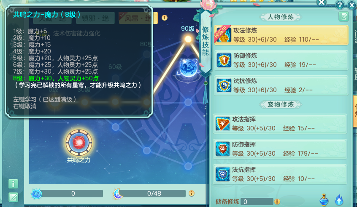This screenshot has height=207, width=357.
Task: Open the question mark help button
Action: coord(340,5)
